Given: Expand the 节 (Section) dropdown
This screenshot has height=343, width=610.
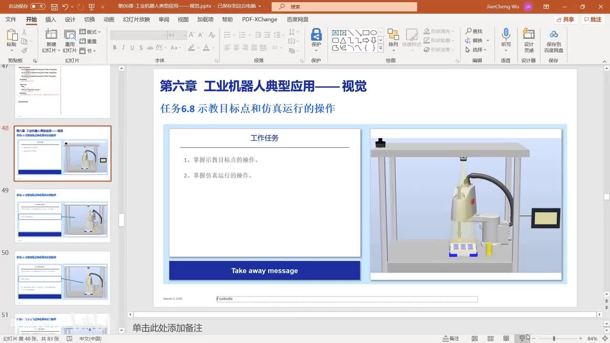Looking at the screenshot, I should (87, 51).
